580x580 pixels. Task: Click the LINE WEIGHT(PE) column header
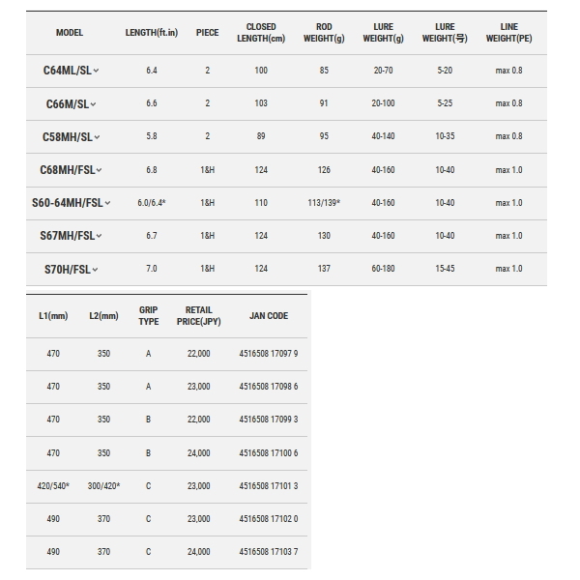coord(508,33)
